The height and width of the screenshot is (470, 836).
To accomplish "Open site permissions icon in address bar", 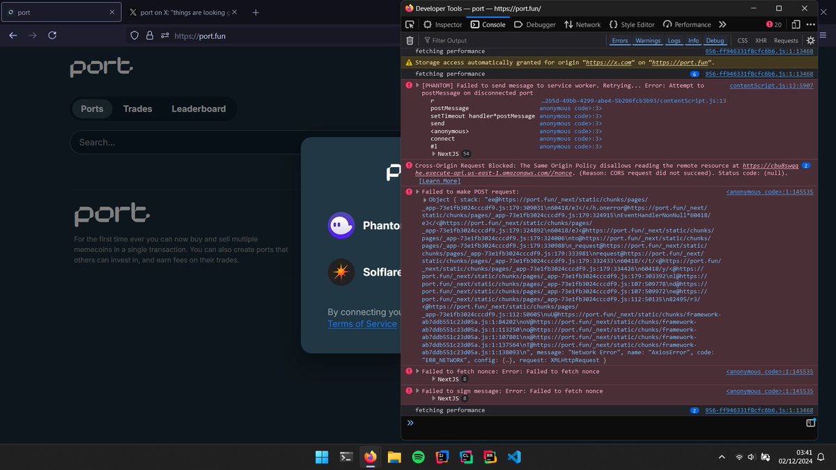I will click(165, 36).
